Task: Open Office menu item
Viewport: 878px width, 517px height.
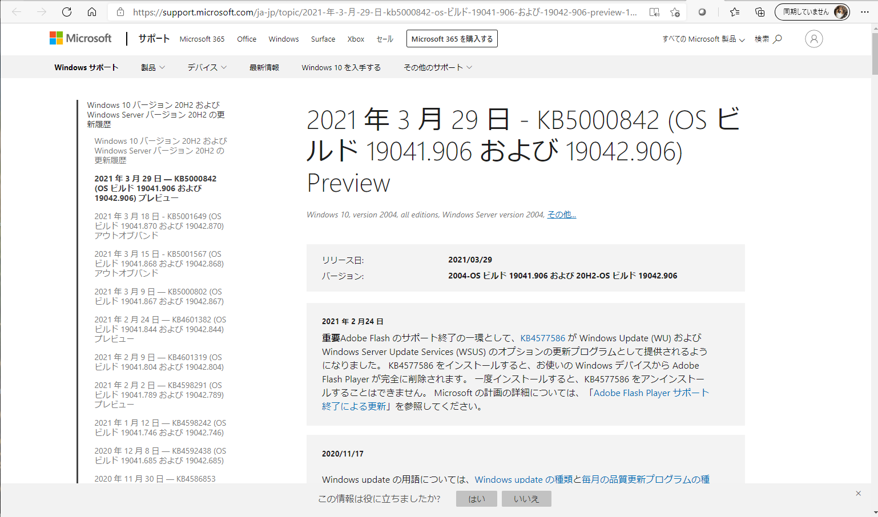Action: [x=247, y=39]
